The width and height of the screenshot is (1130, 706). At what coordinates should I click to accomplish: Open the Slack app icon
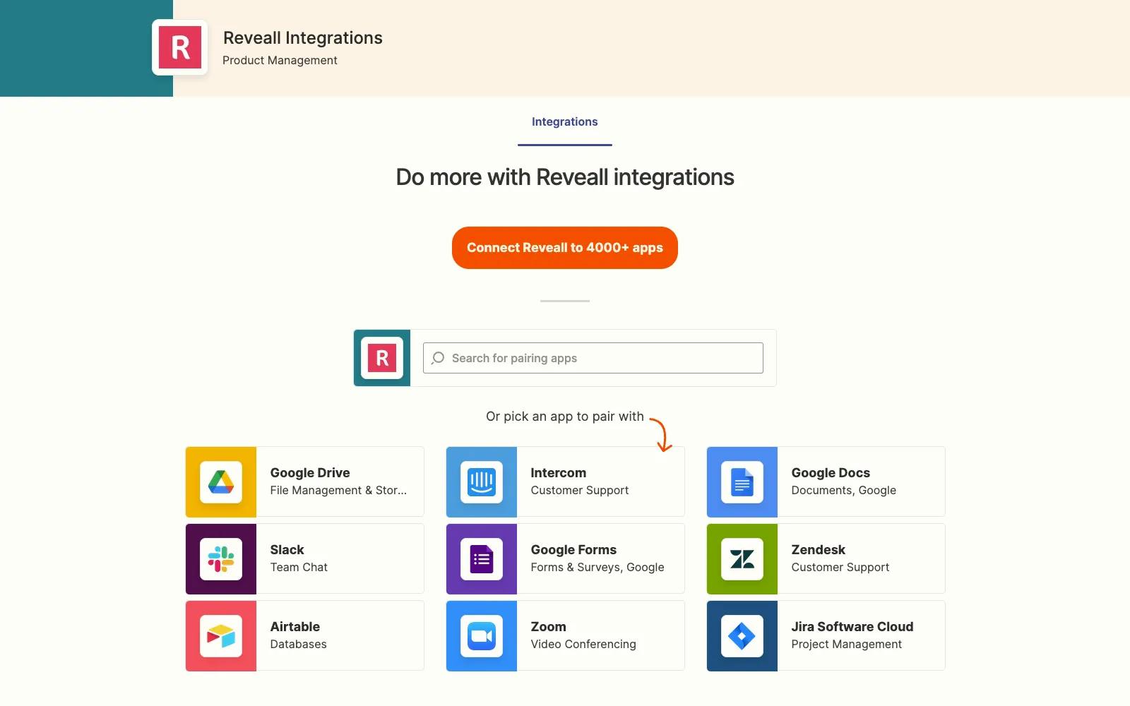tap(221, 559)
